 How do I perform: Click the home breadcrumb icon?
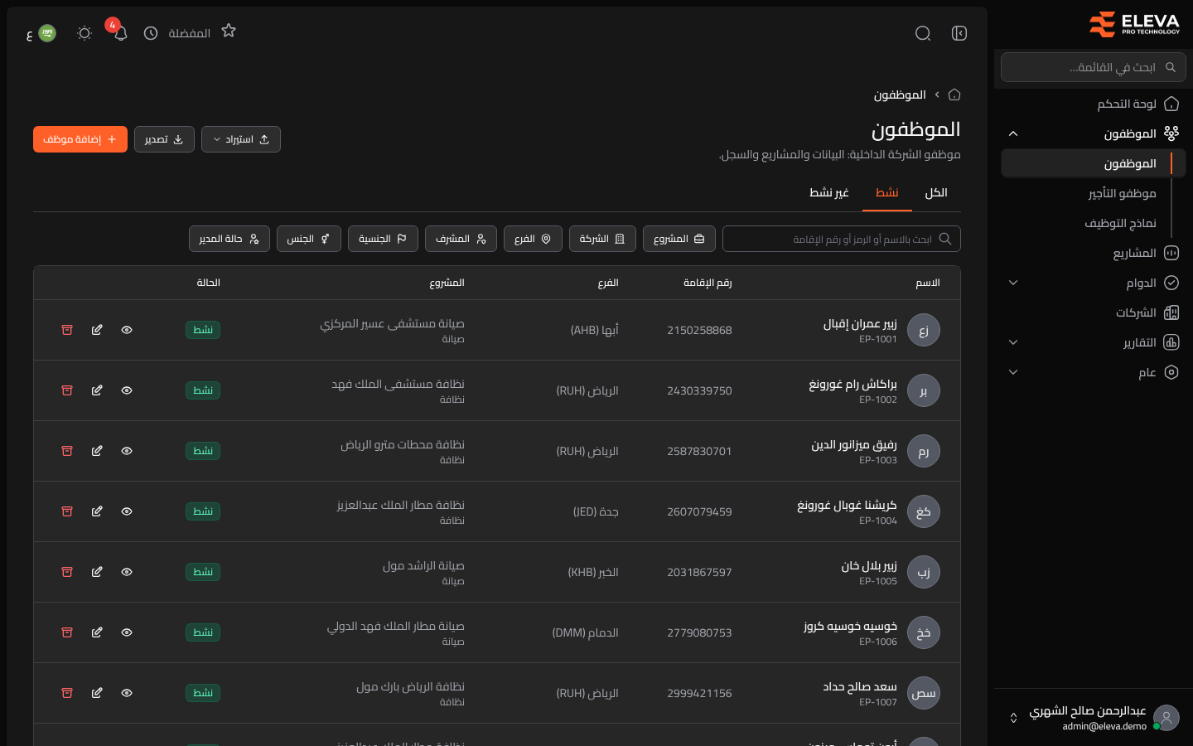coord(954,94)
